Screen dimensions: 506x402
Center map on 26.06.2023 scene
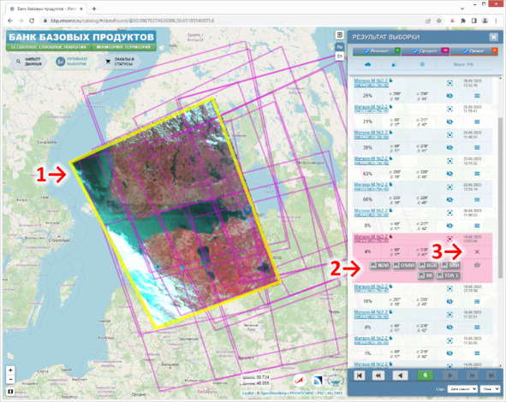point(449,83)
